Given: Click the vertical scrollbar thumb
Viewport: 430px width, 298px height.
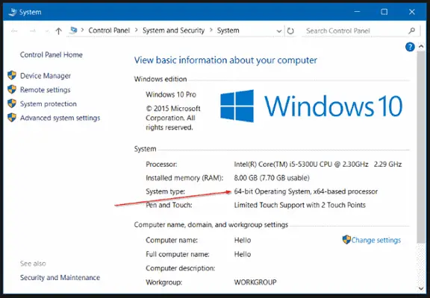Looking at the screenshot, I should 421,147.
